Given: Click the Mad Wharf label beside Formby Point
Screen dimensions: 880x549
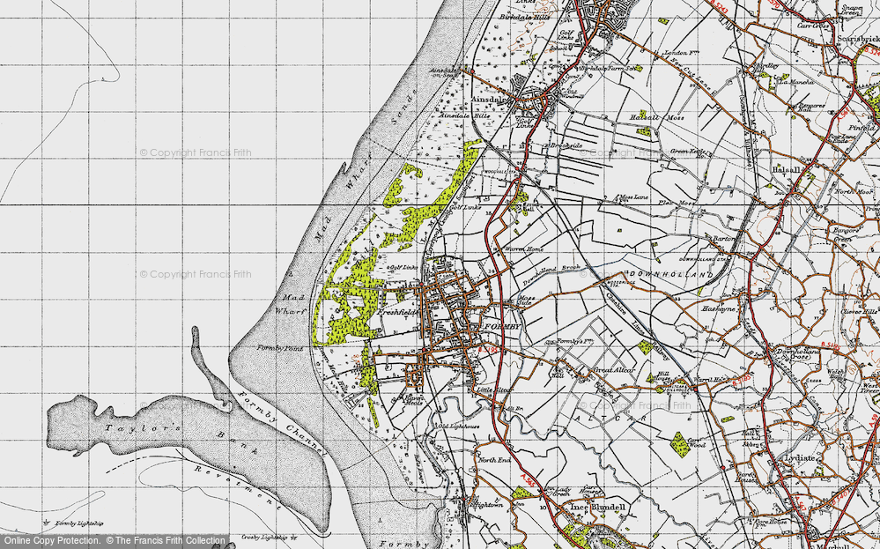Looking at the screenshot, I should click(x=290, y=304).
